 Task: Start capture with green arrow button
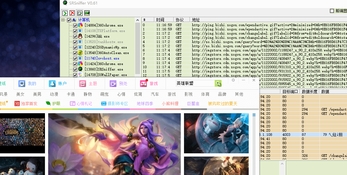coord(65,13)
